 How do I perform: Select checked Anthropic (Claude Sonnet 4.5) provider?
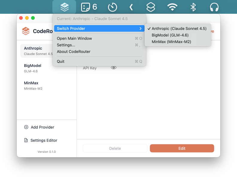179,29
